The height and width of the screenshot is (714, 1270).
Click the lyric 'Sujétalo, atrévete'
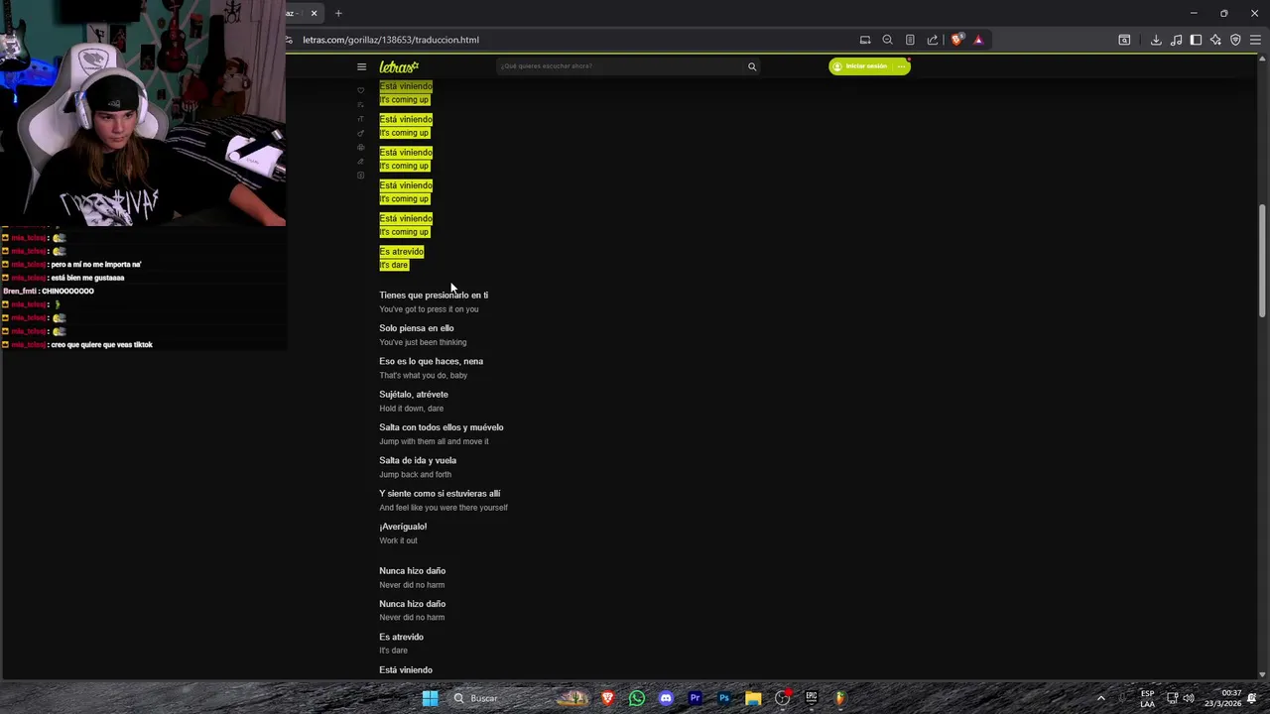(x=414, y=395)
